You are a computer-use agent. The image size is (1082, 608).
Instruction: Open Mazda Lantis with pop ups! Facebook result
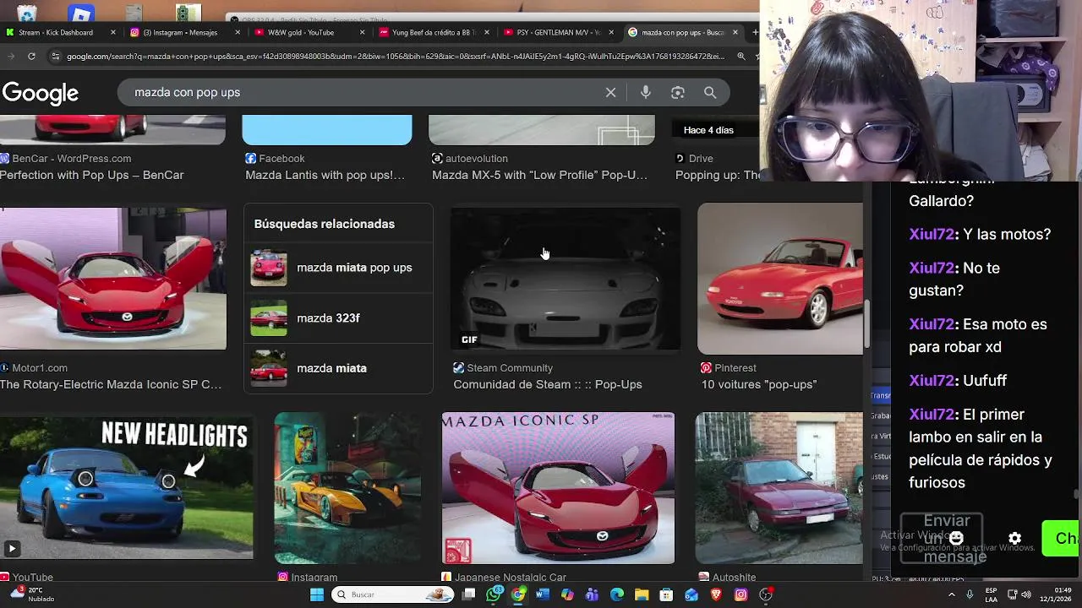[x=325, y=175]
